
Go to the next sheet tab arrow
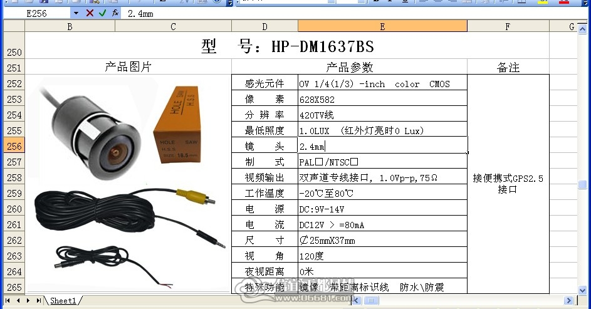point(28,301)
